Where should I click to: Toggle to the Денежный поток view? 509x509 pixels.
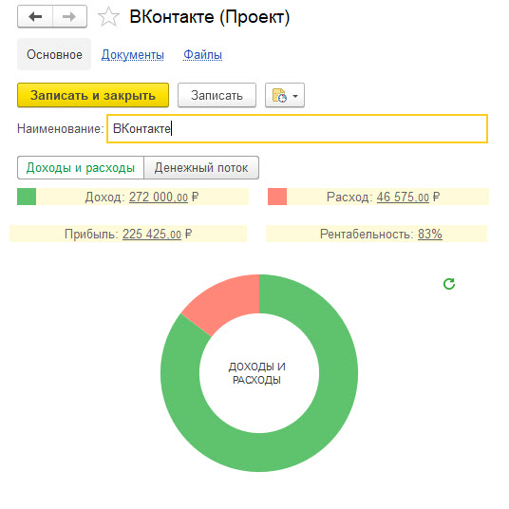(x=201, y=168)
